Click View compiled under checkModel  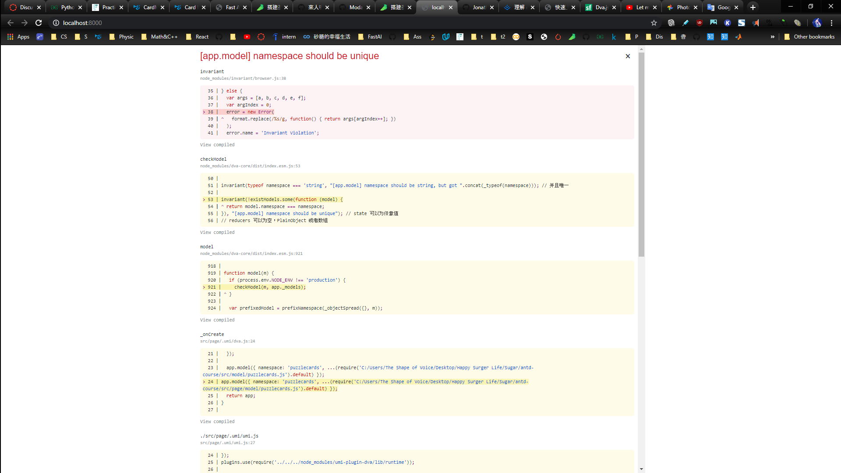pos(217,232)
